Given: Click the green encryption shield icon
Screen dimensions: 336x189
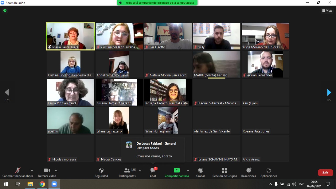Looking at the screenshot, I should point(5,11).
